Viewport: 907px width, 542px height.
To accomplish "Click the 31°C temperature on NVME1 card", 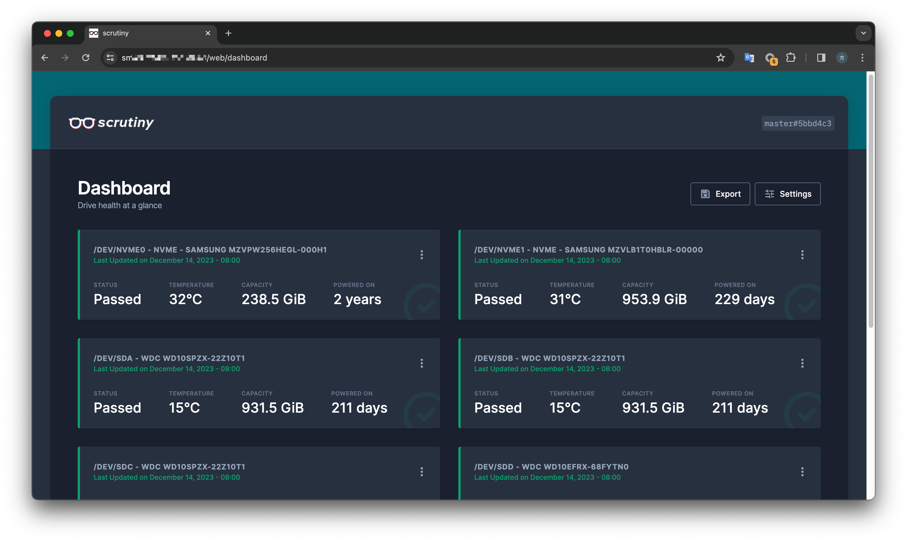I will click(565, 299).
